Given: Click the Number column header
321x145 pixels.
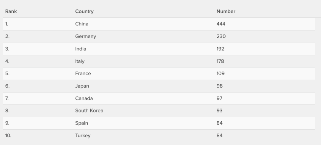Looking at the screenshot, I should [x=226, y=12].
